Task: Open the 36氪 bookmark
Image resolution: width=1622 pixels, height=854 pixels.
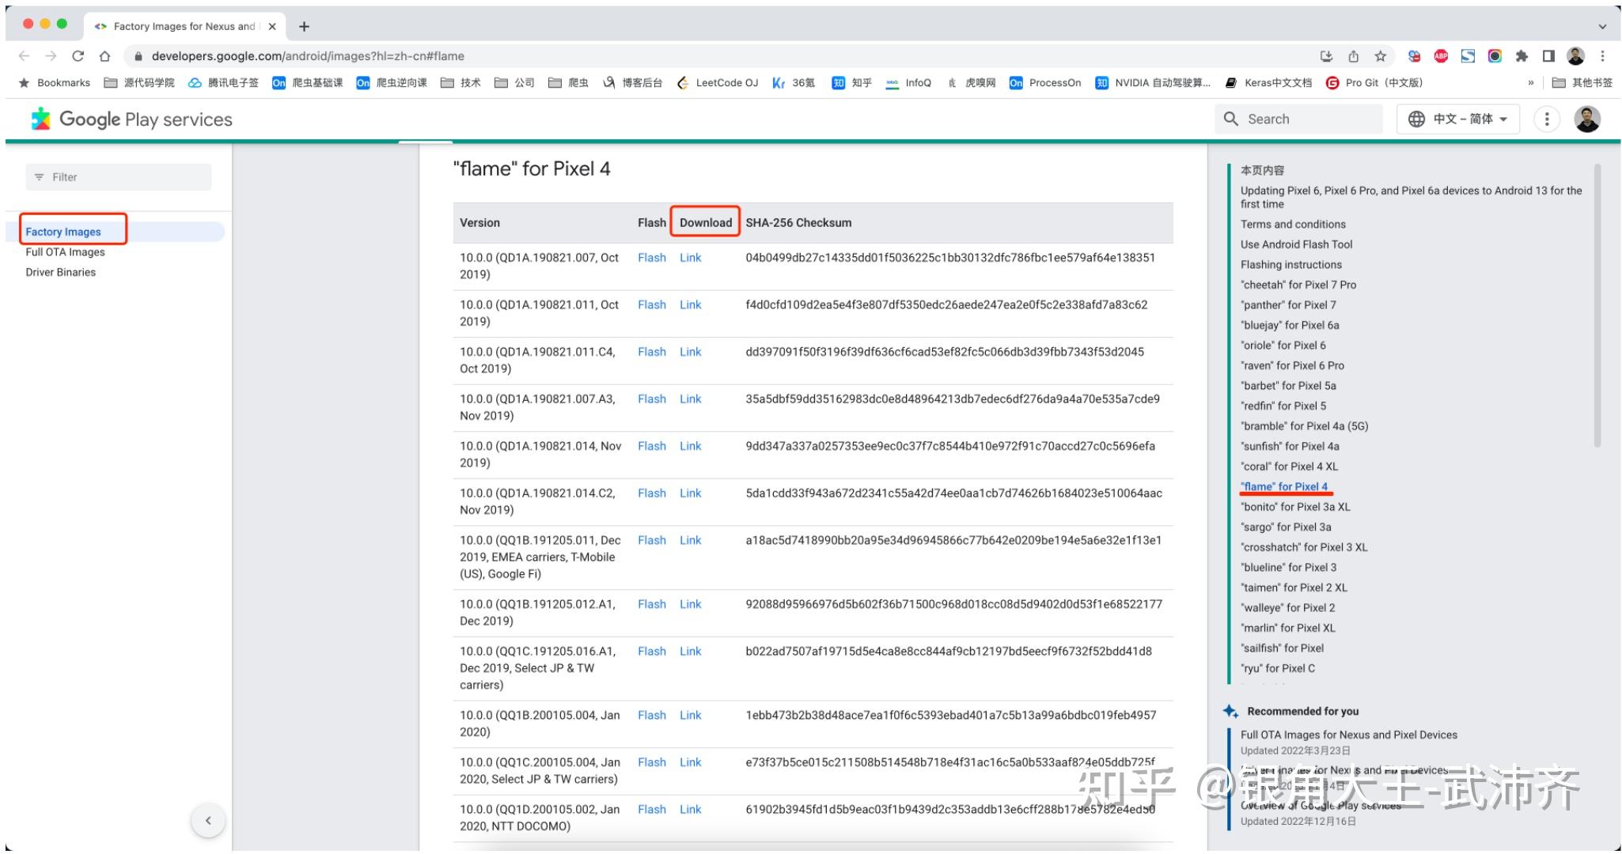Action: [x=794, y=83]
